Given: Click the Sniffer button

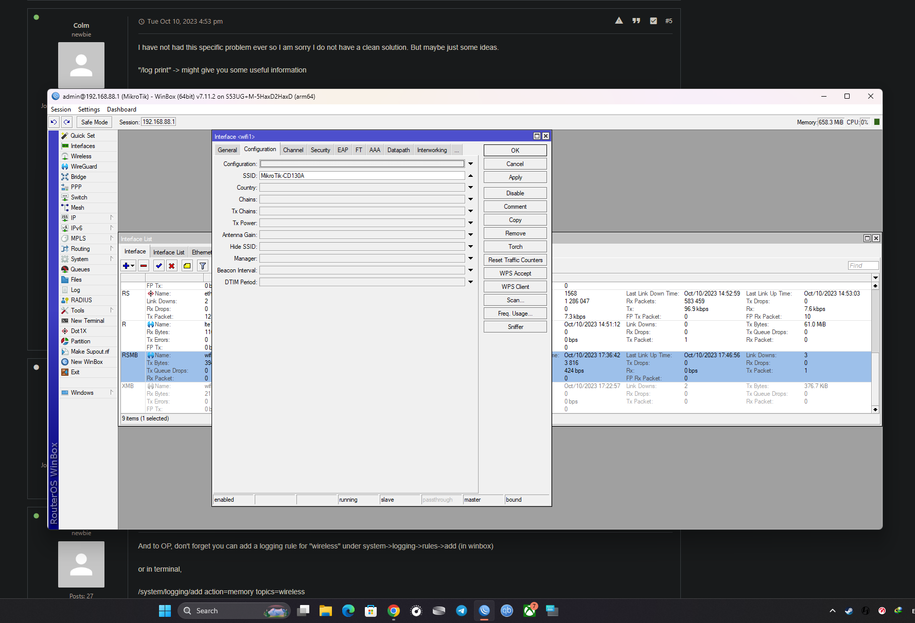Looking at the screenshot, I should click(515, 327).
